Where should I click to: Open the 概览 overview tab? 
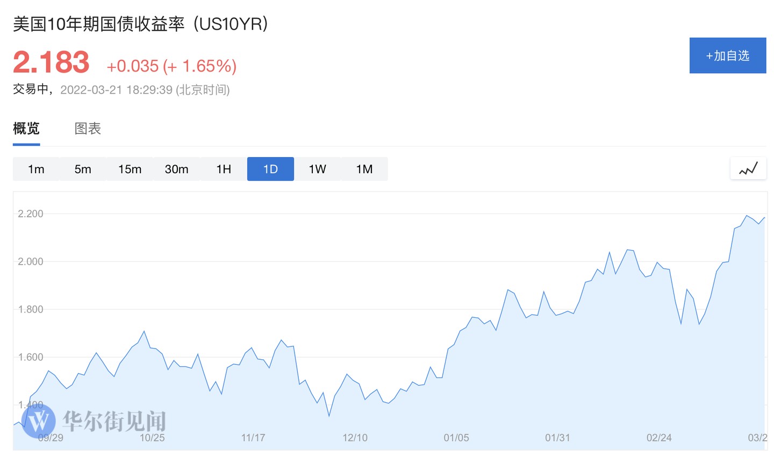pos(26,129)
